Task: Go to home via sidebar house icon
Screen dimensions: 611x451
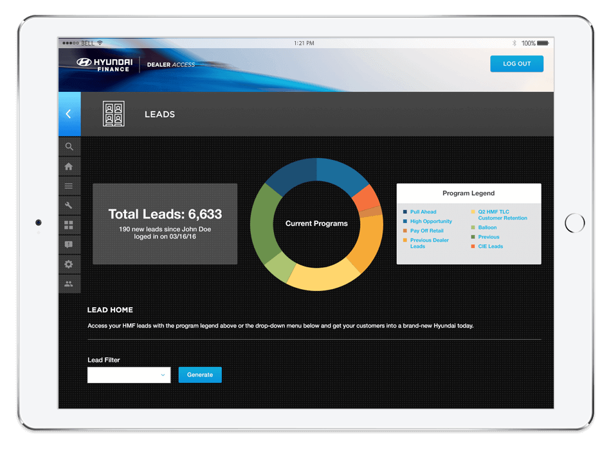Action: point(69,166)
